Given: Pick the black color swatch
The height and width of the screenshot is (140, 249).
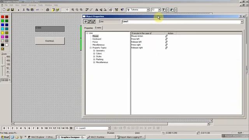Looking at the screenshot, I should (3, 45).
